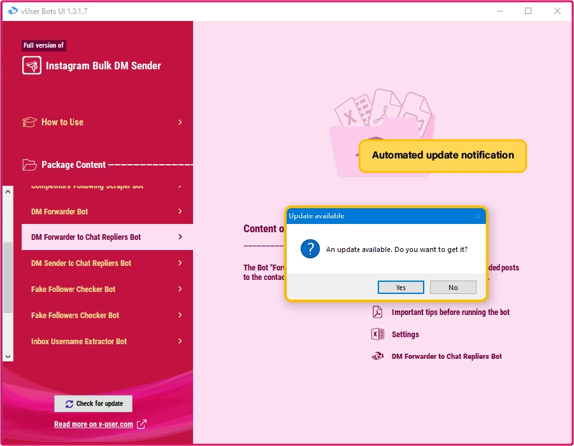Open Important tips before running the bot
The image size is (574, 446).
pos(450,312)
